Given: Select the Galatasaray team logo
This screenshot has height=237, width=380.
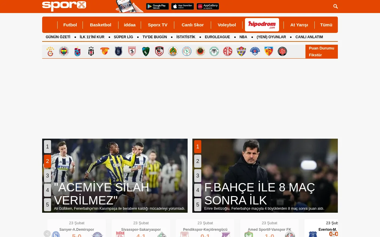Looking at the screenshot, I should (x=50, y=51).
